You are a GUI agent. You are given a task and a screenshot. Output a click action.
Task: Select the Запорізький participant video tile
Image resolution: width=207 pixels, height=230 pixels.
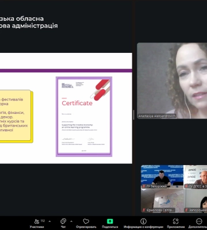(195, 201)
